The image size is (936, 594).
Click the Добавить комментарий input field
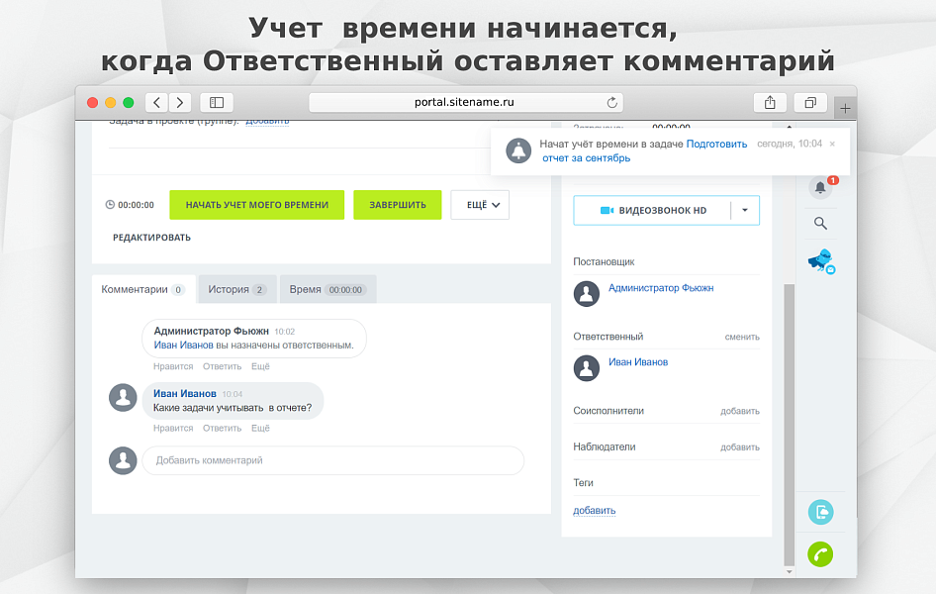click(x=333, y=460)
